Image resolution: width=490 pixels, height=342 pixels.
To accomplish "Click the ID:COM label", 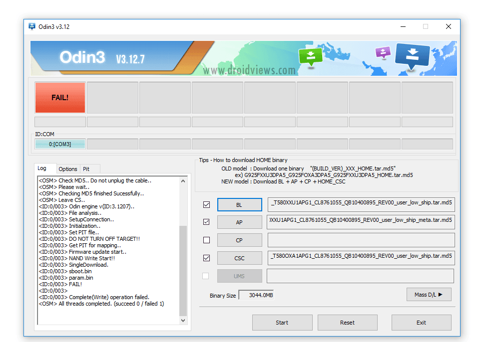I will pyautogui.click(x=44, y=134).
